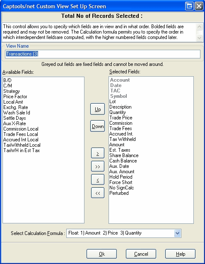Image resolution: width=205 pixels, height=264 pixels.
Task: Add field with single > button
Action: point(98,153)
